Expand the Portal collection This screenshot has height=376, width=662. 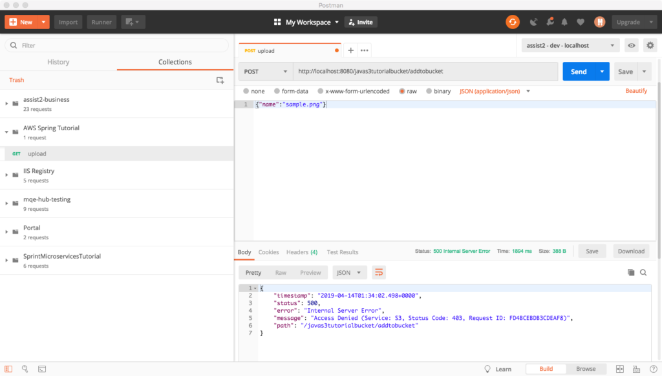point(6,232)
